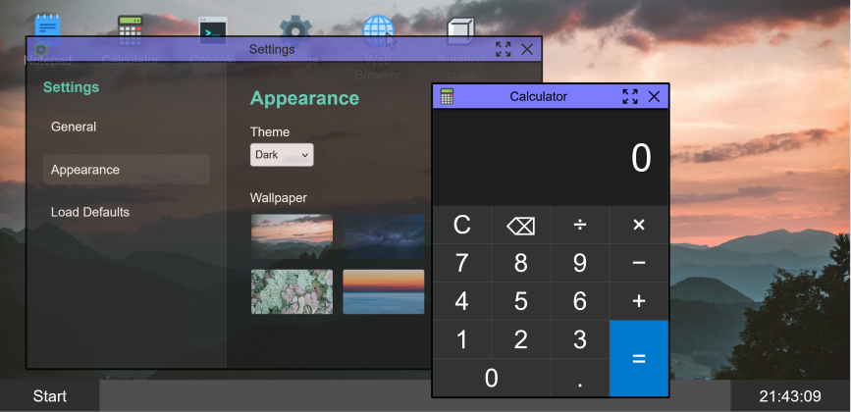Choose the pink leaves wallpaper thumbnail
This screenshot has height=412, width=851.
click(x=292, y=291)
